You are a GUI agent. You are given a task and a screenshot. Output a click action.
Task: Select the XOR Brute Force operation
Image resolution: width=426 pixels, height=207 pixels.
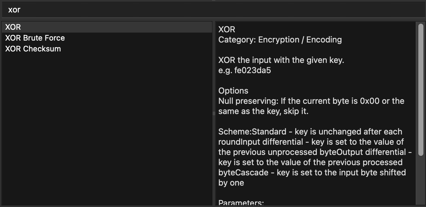tap(35, 38)
